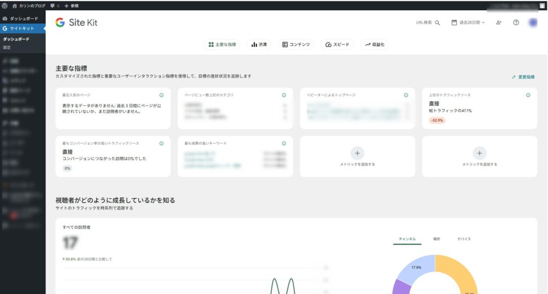The image size is (548, 294).
Task: Click the 0% conversion badge
Action: 67,169
